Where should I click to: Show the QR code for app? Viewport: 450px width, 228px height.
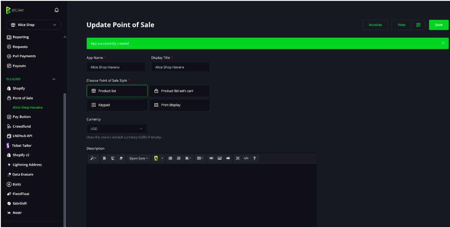tap(418, 25)
